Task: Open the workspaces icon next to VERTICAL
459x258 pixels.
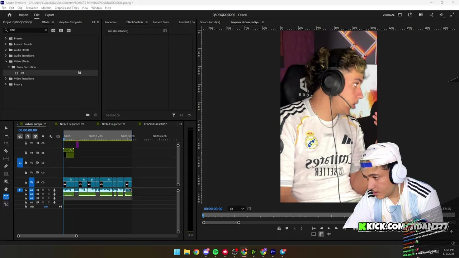Action: (x=400, y=15)
